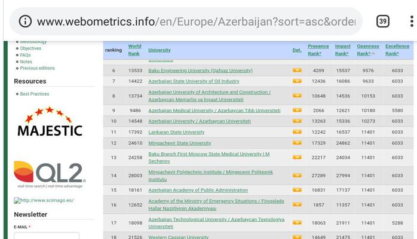
Task: Open Azerbaijan State University of Oil Industry link
Action: coord(194,81)
